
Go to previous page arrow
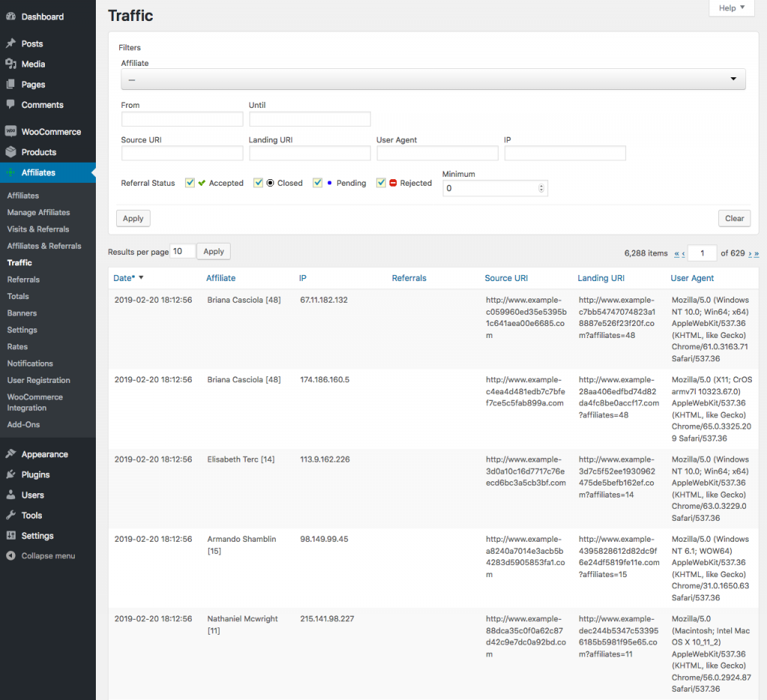683,253
